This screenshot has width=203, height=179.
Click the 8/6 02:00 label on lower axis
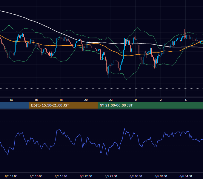coord(161,176)
